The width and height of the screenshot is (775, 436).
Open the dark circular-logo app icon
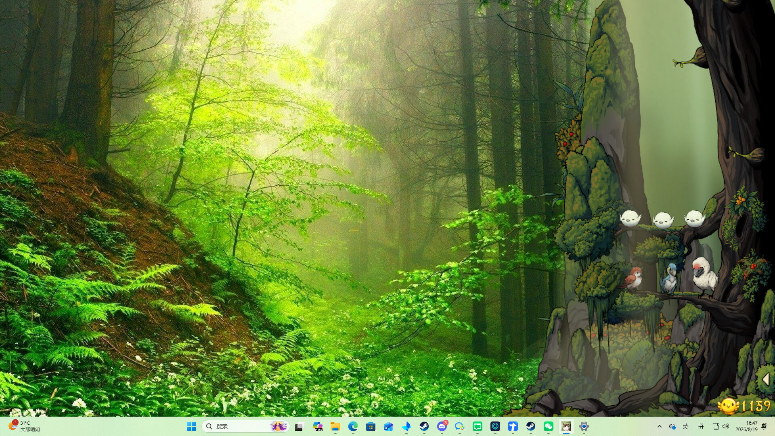(x=495, y=426)
